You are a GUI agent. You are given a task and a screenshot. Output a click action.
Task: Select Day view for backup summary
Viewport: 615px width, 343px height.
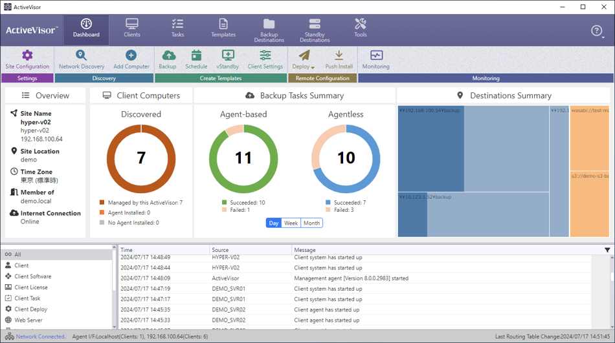click(x=274, y=223)
